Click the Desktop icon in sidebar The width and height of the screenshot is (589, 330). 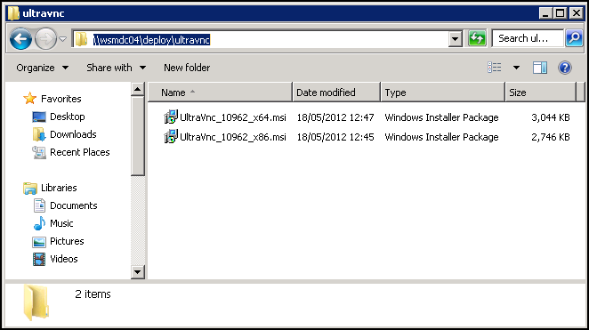(39, 117)
